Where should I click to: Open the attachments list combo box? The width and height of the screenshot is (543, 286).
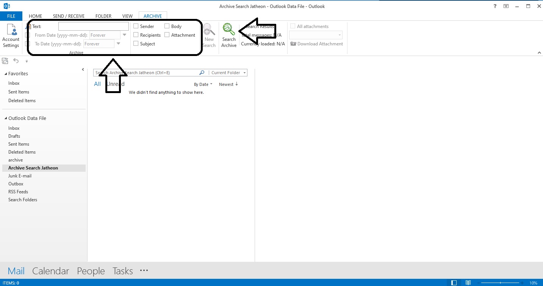(x=316, y=35)
